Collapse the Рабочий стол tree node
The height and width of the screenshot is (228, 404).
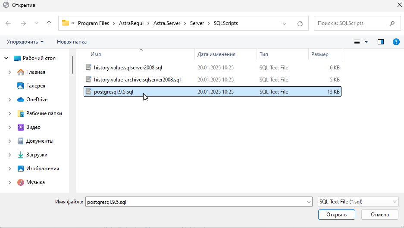(6, 58)
